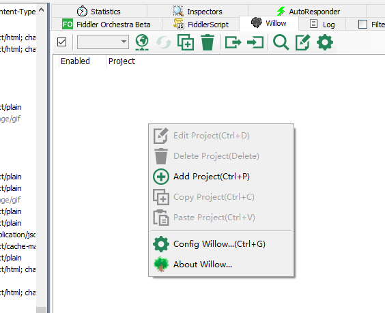The height and width of the screenshot is (313, 385).
Task: Open the Fiddler Orchestra Beta tab
Action: [x=106, y=25]
